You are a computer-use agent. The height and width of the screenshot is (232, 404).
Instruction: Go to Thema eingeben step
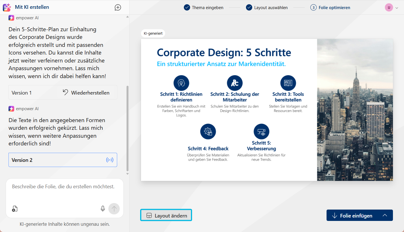(203, 7)
